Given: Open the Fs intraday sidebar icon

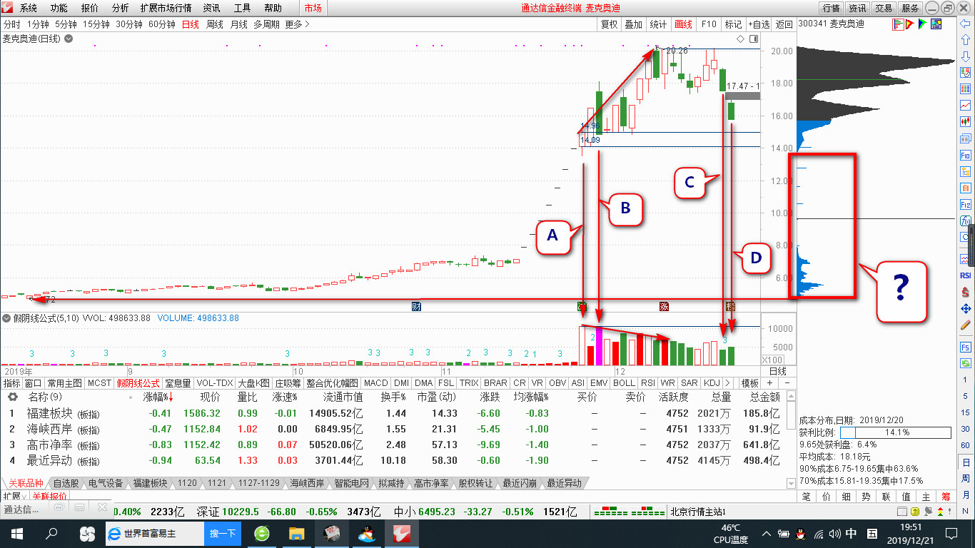Looking at the screenshot, I should tap(966, 347).
